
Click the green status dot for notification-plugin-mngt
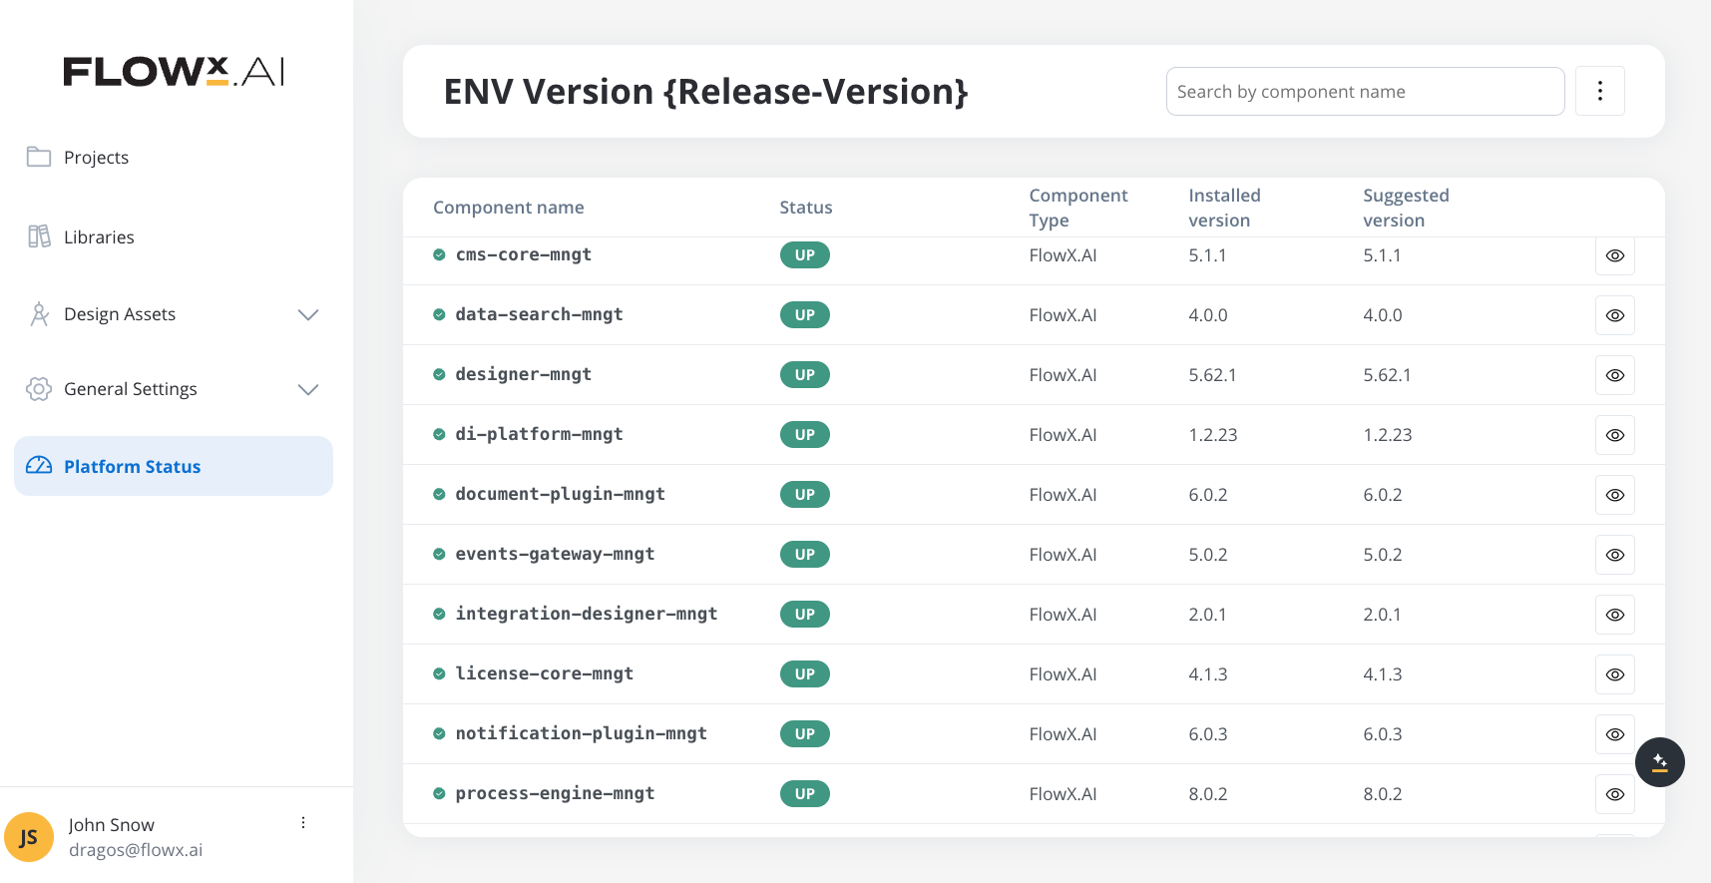pyautogui.click(x=439, y=734)
